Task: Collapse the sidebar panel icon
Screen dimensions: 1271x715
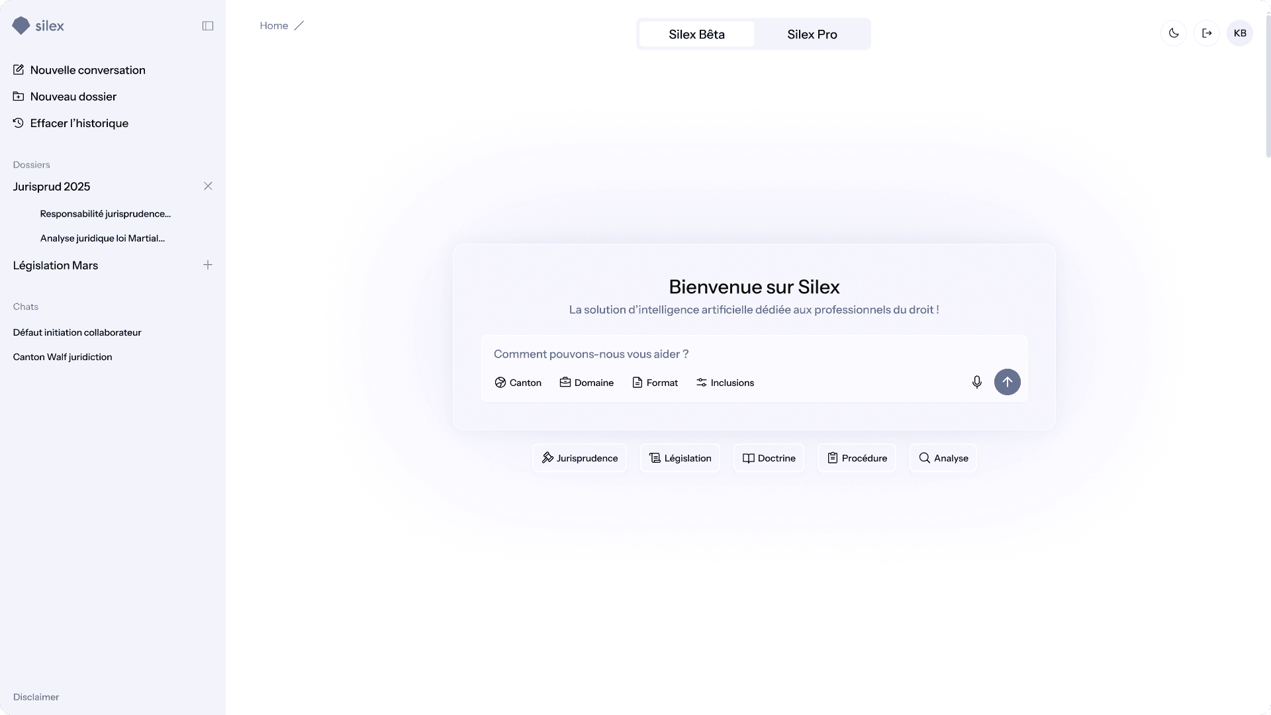Action: coord(208,26)
